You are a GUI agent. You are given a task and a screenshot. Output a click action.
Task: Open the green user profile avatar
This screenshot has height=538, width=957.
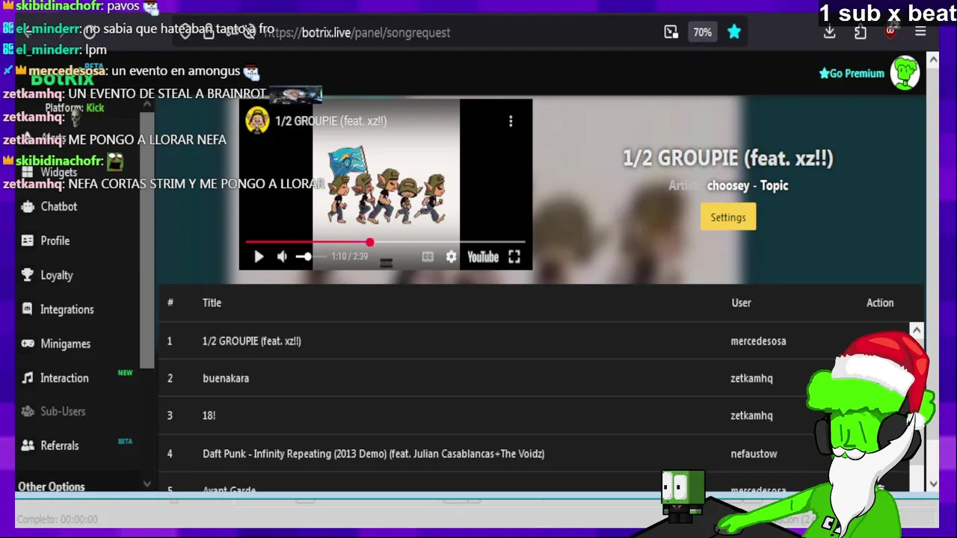(905, 73)
